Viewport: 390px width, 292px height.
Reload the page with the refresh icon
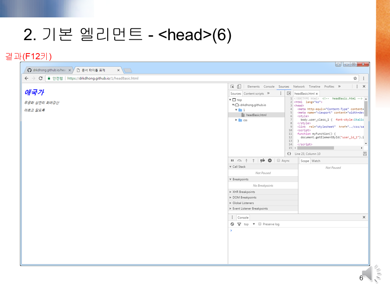click(x=41, y=78)
